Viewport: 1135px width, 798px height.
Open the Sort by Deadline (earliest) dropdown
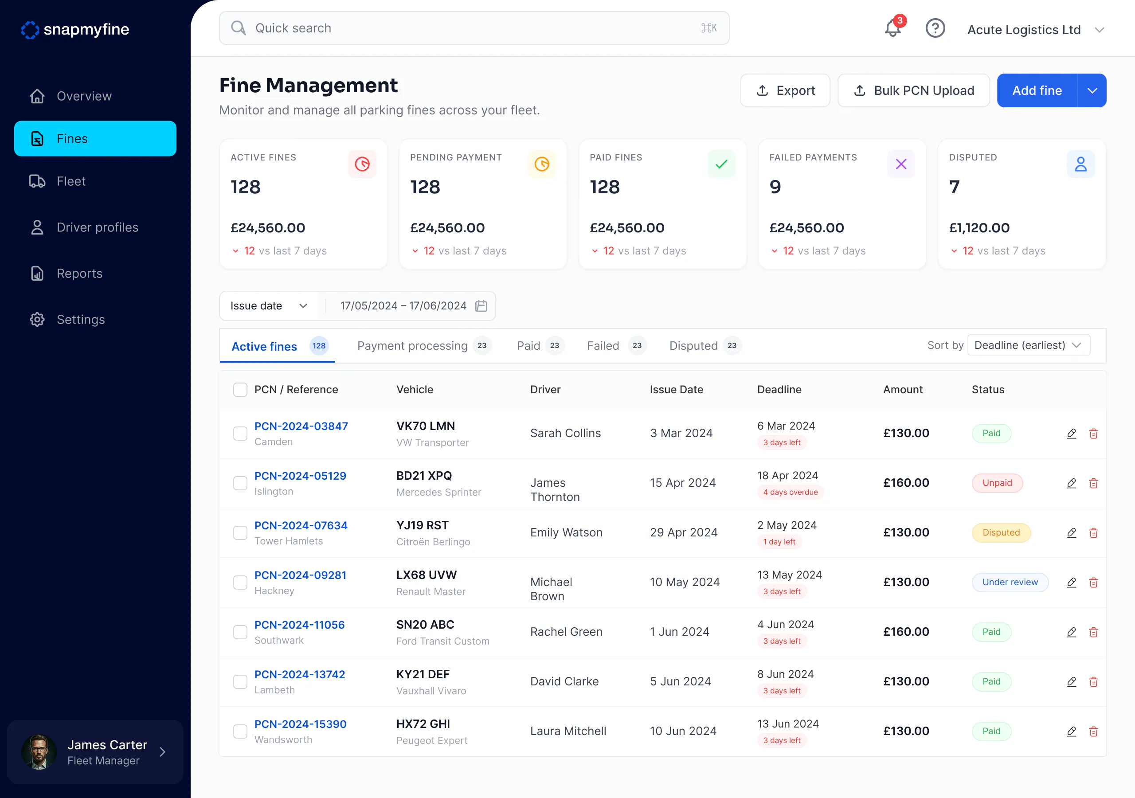click(x=1029, y=345)
